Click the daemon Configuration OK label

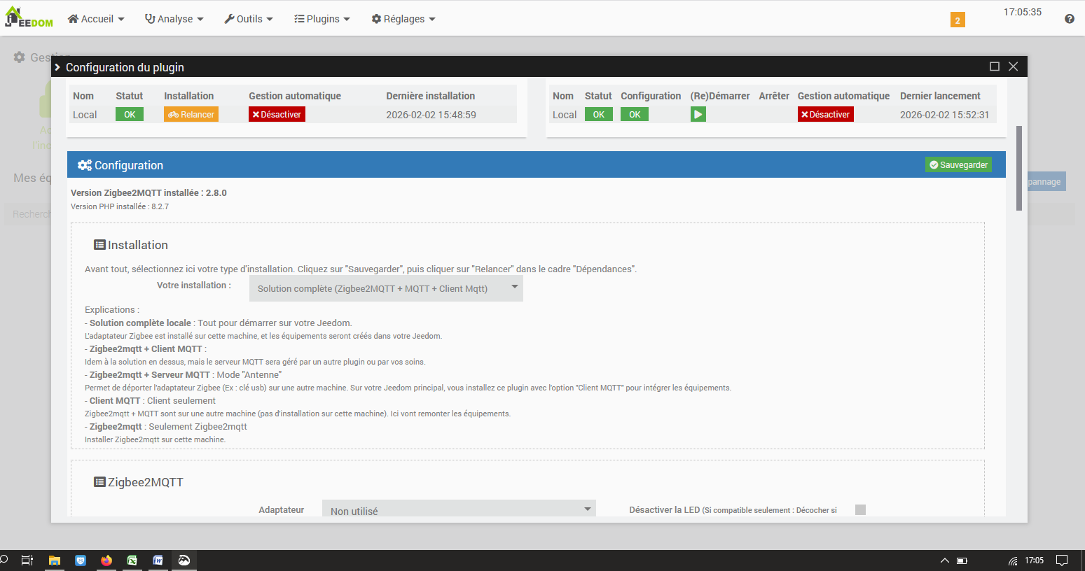coord(635,115)
